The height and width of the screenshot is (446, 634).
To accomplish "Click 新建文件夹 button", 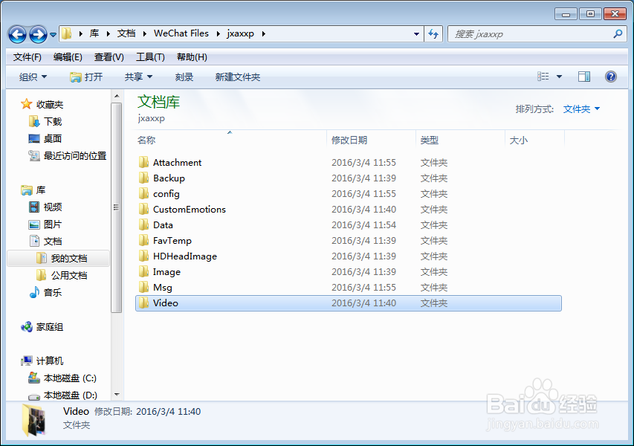I will [x=238, y=77].
